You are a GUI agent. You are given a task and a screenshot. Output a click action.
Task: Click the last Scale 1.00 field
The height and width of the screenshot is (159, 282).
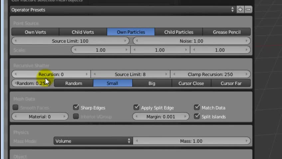point(220,50)
